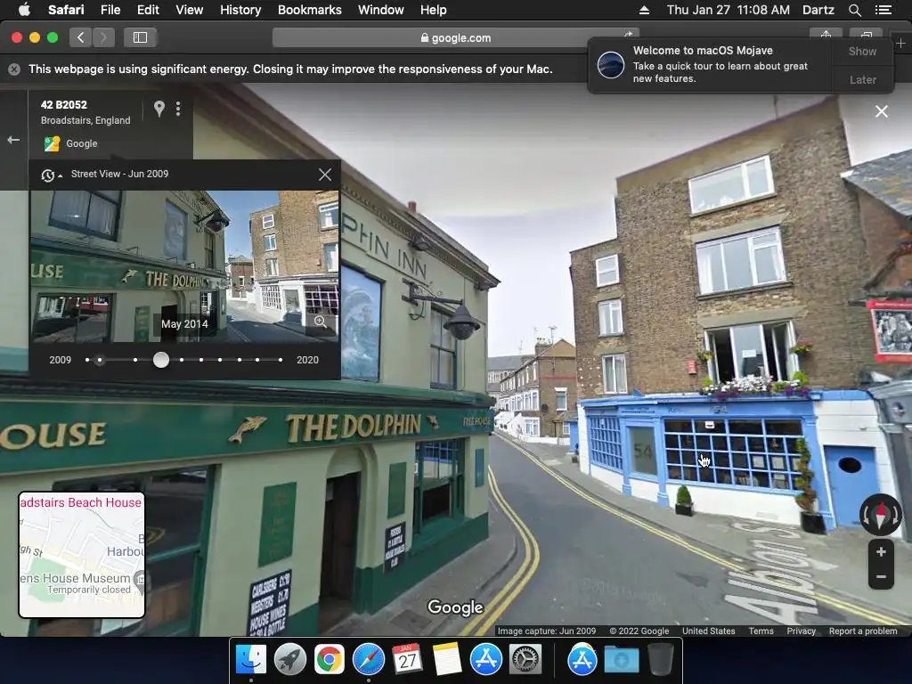Open the File menu

(x=110, y=10)
